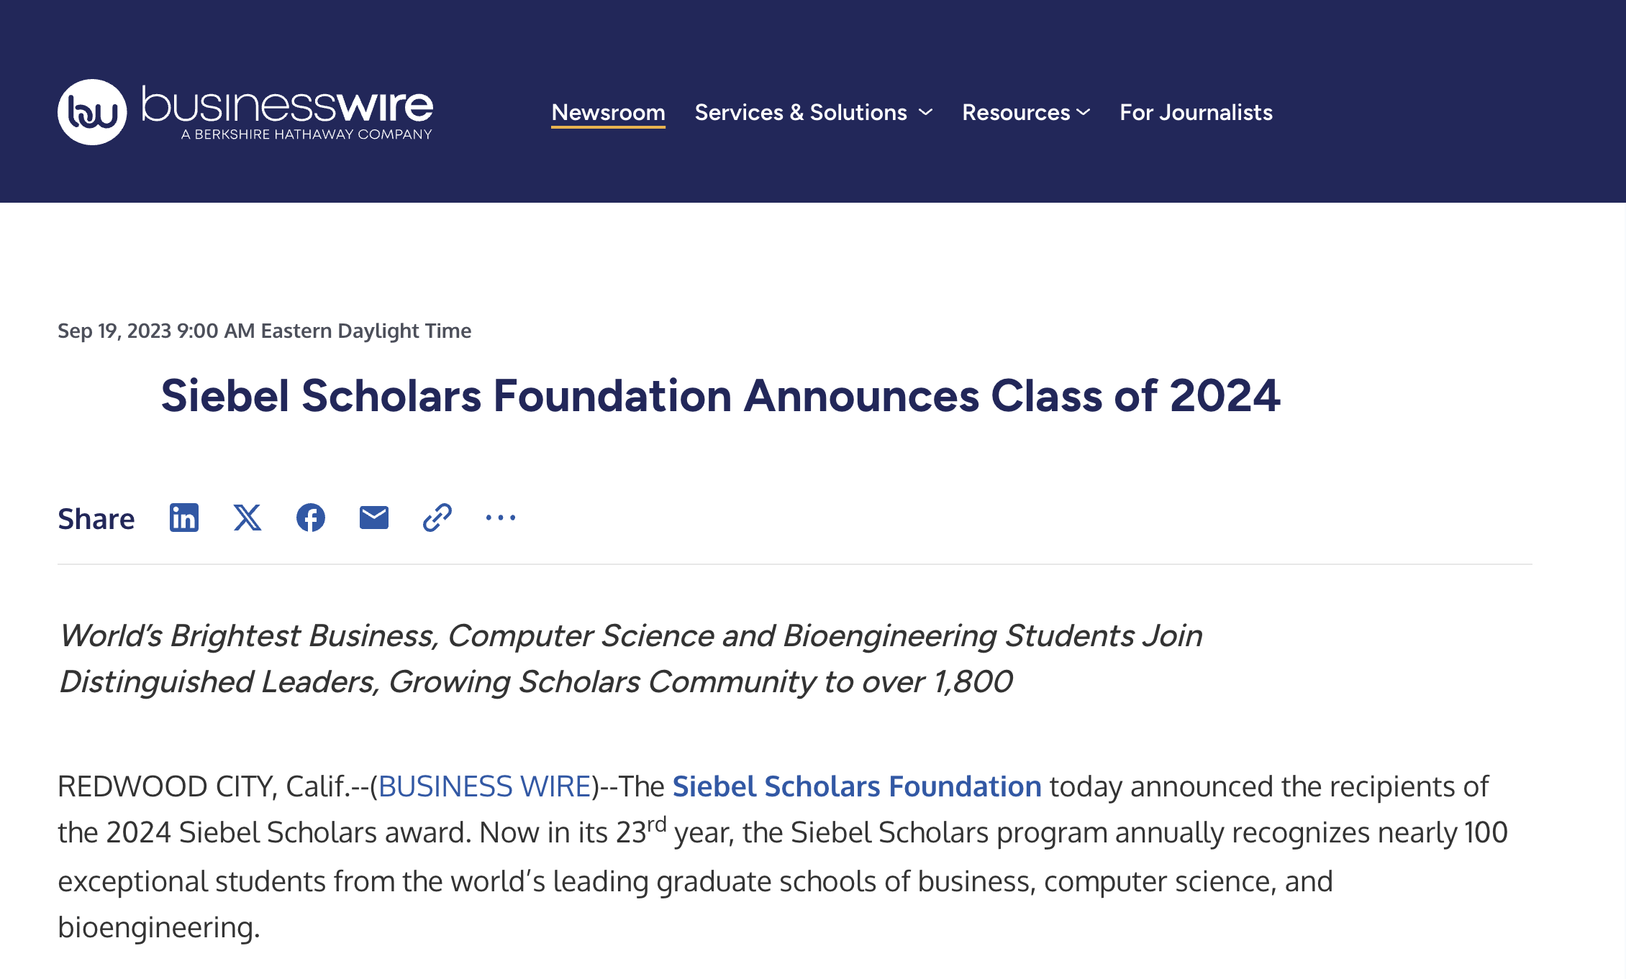The height and width of the screenshot is (979, 1626).
Task: Share the article on X
Action: [x=247, y=518]
